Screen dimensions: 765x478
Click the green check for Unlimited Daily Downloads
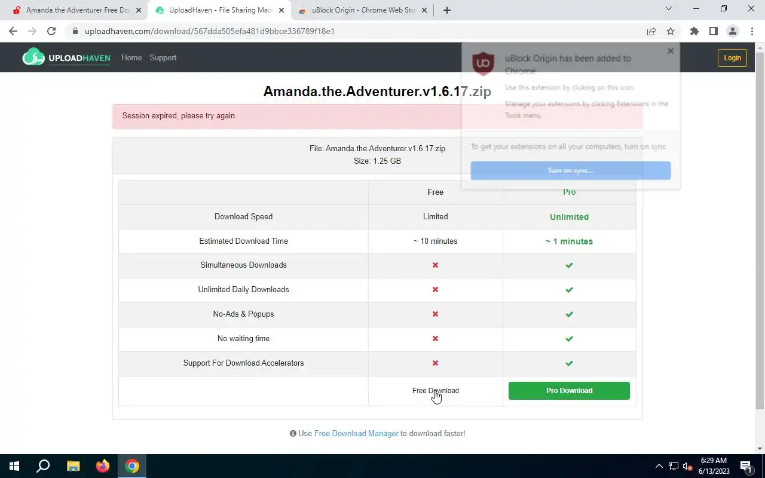coord(569,289)
